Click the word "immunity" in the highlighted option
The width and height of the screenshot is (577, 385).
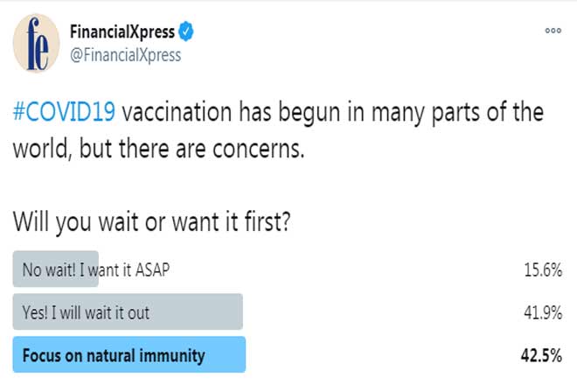174,355
